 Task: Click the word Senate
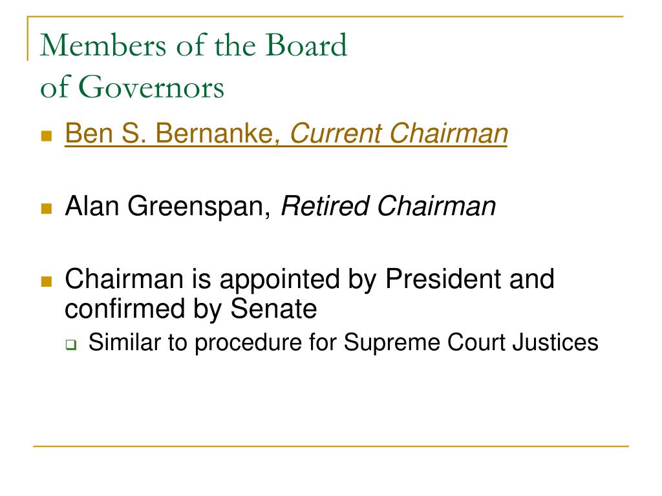coord(273,309)
